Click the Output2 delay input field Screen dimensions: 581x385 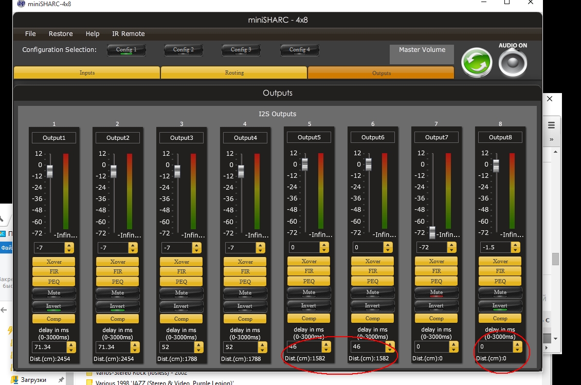point(114,347)
